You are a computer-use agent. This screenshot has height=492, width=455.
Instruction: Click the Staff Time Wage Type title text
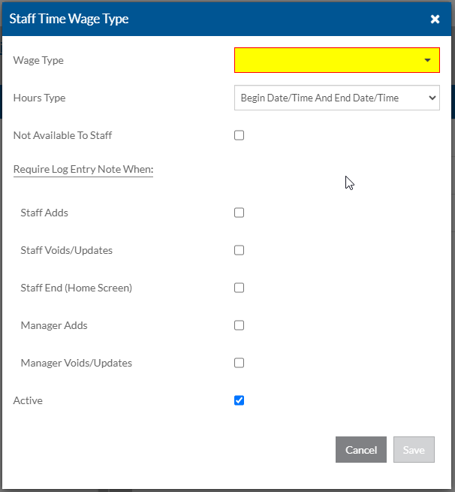pyautogui.click(x=69, y=19)
